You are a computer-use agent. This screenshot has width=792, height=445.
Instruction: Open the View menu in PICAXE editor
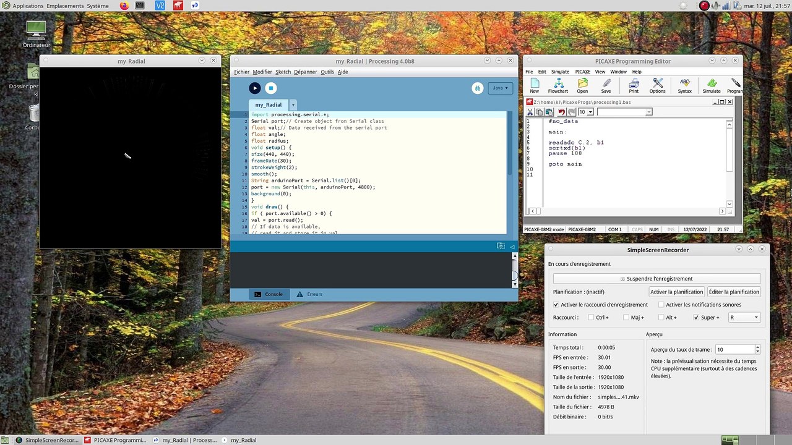(x=600, y=72)
